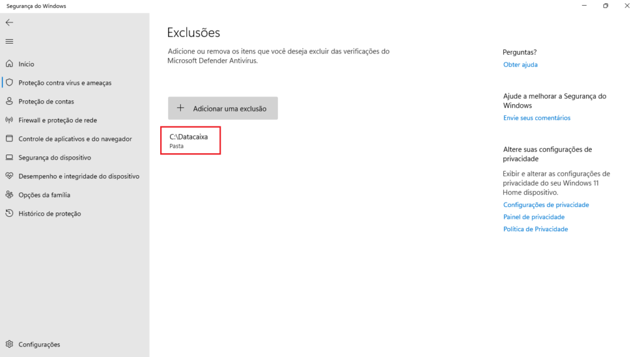Expand the C:\Datacaixa exclusion entry
Screen dimensions: 638x357
(190, 141)
